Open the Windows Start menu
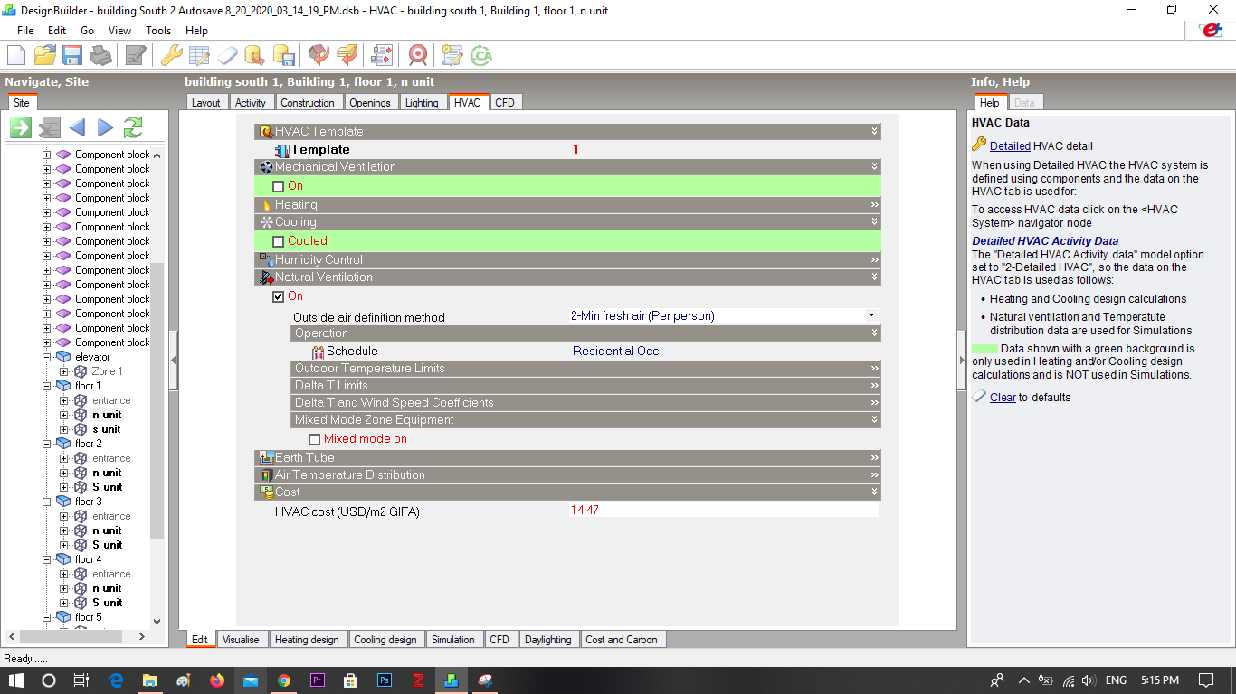This screenshot has height=694, width=1236. [x=16, y=680]
